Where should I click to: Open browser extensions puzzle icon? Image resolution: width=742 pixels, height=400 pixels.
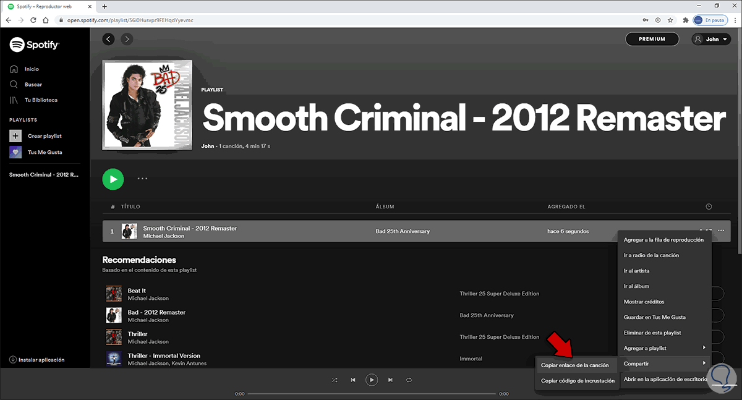coord(685,20)
